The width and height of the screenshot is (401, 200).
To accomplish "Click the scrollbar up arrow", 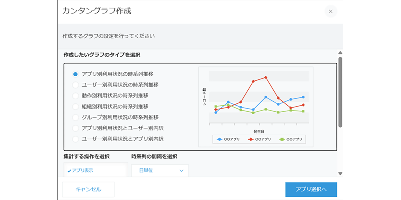I will click(340, 53).
